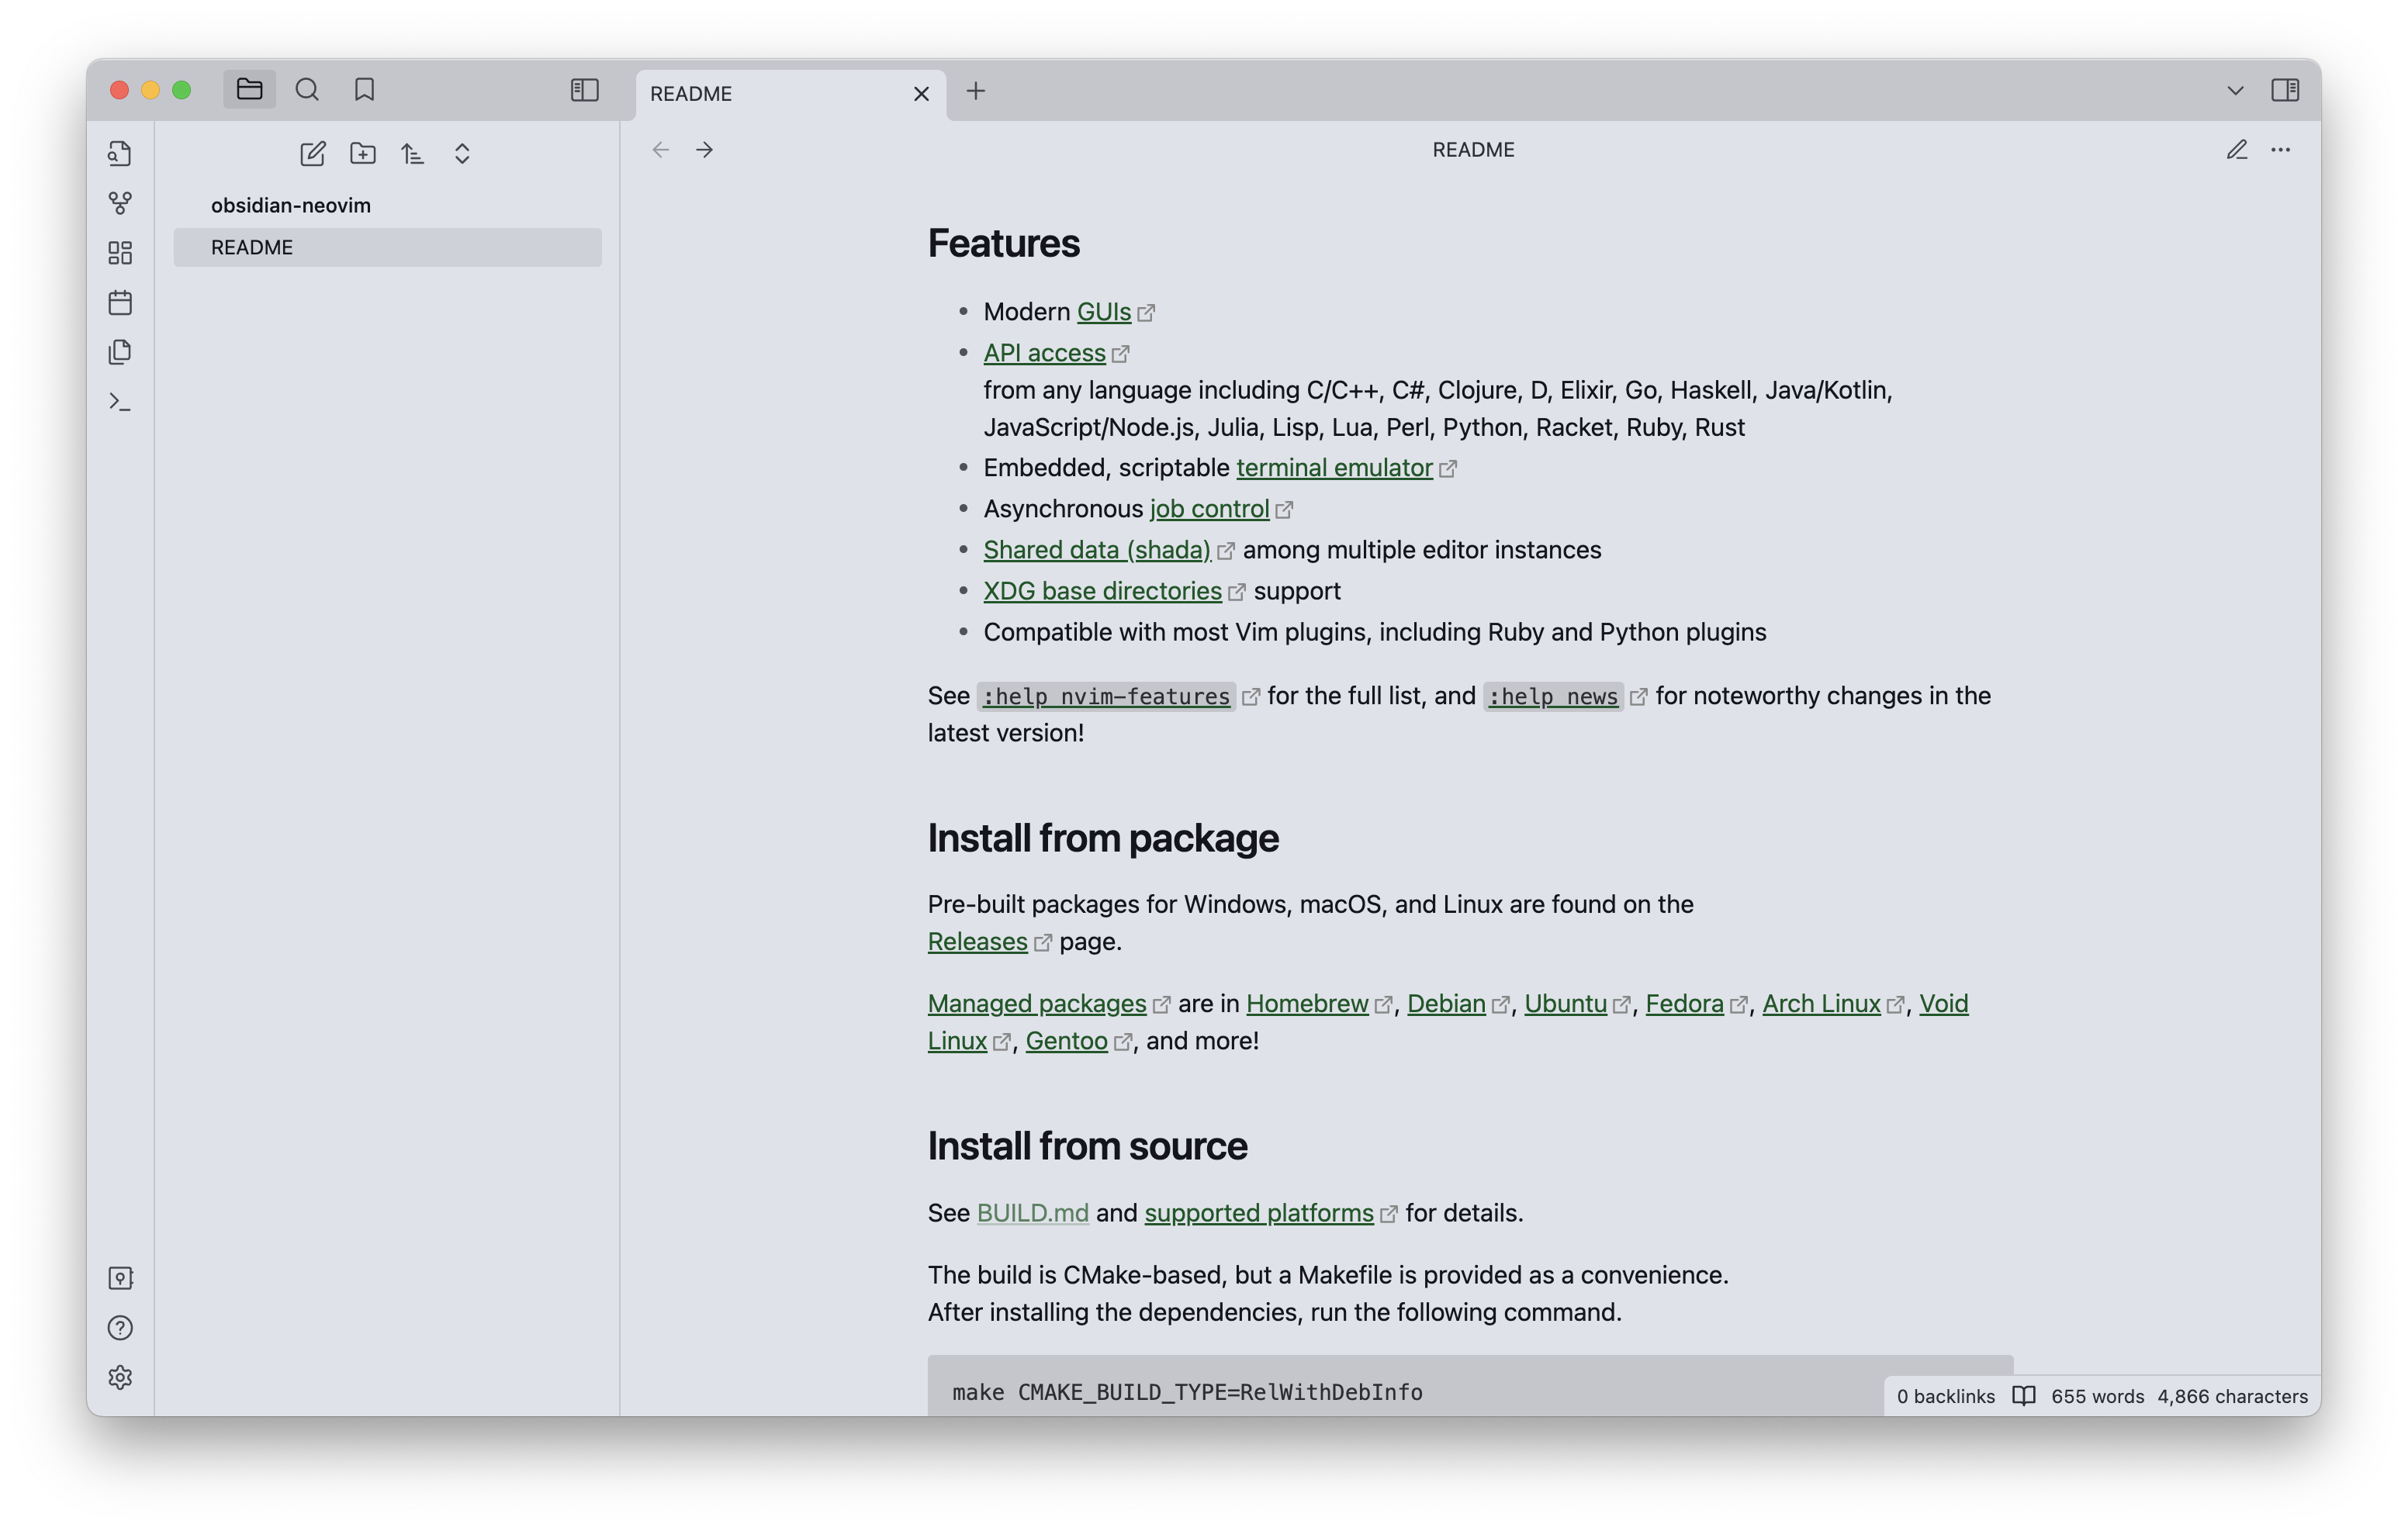Open the search pane magnifier icon
Viewport: 2408px width, 1531px height.
307,90
